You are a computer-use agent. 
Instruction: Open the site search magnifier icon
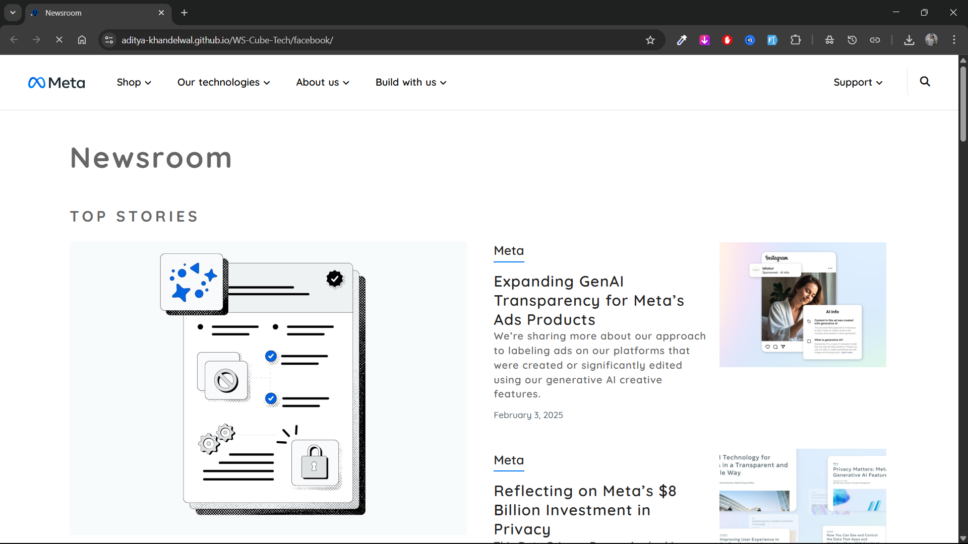point(925,82)
